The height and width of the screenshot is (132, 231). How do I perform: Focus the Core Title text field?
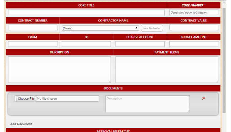(x=86, y=12)
